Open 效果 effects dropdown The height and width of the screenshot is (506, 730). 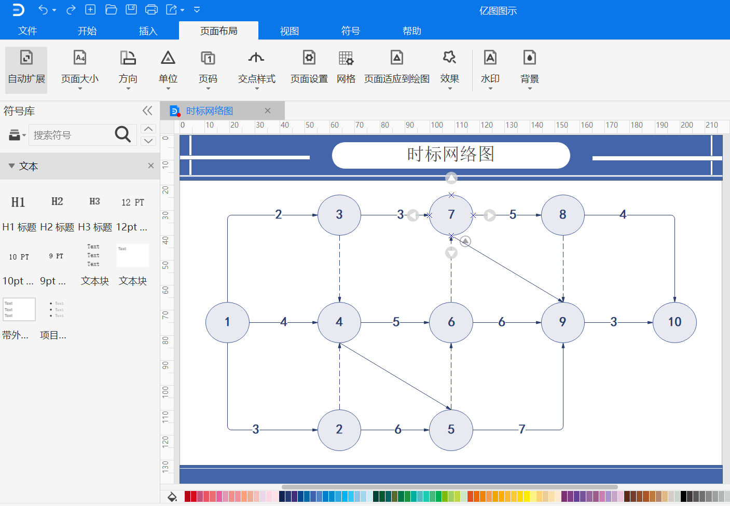click(x=450, y=70)
